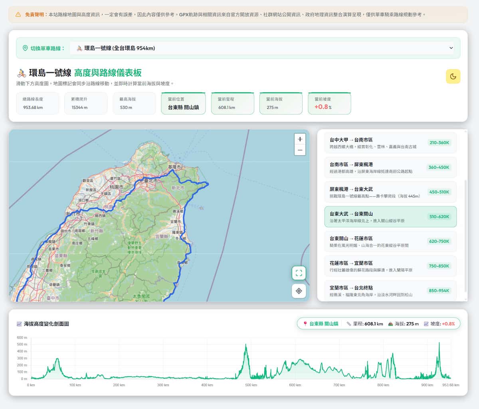Click the chart icon beside 海拔高度變化剖面圖

pos(19,324)
